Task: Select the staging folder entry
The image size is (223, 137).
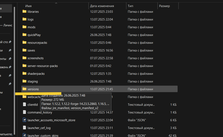Action: click(x=32, y=81)
